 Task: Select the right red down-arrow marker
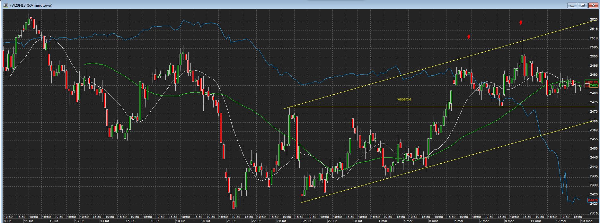pyautogui.click(x=521, y=23)
